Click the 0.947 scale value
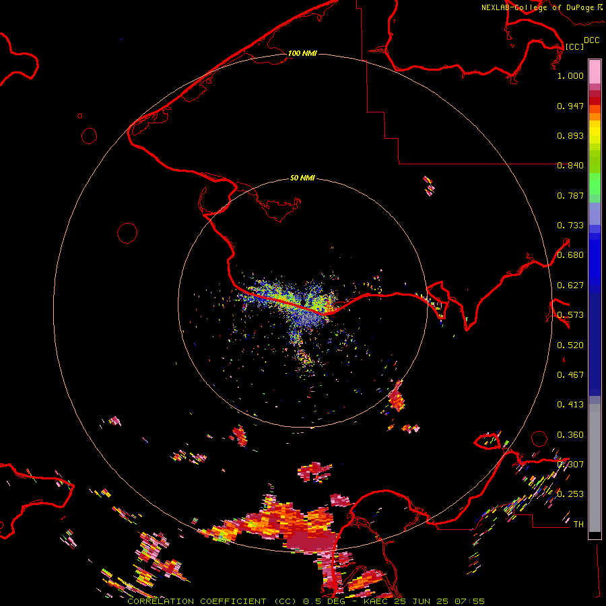 (570, 106)
